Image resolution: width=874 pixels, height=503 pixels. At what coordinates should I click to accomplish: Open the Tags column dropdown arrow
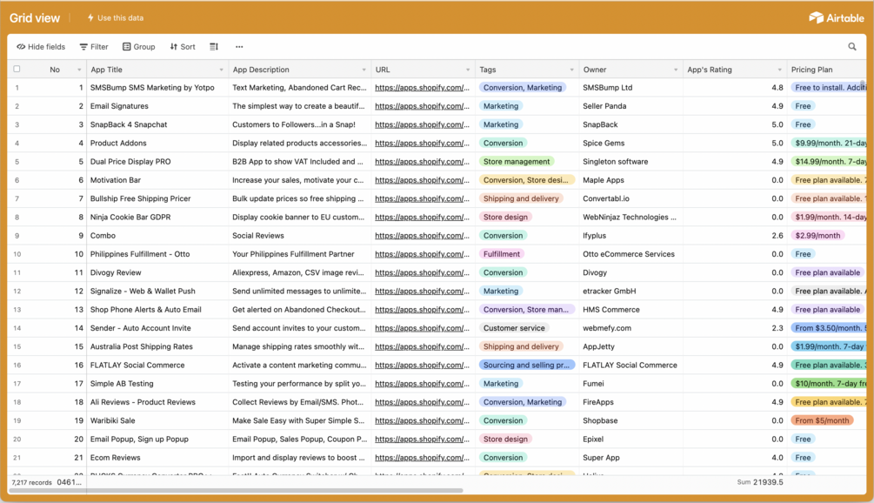point(571,70)
